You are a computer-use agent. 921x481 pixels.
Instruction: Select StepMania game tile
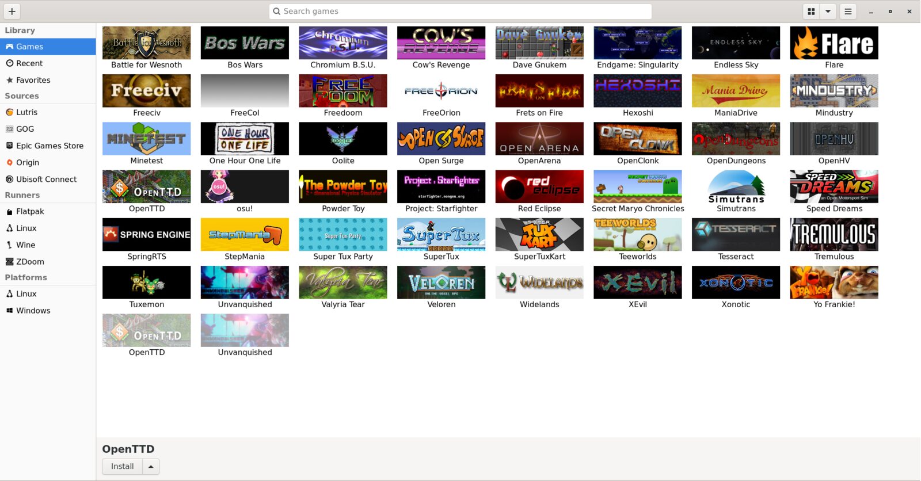245,239
